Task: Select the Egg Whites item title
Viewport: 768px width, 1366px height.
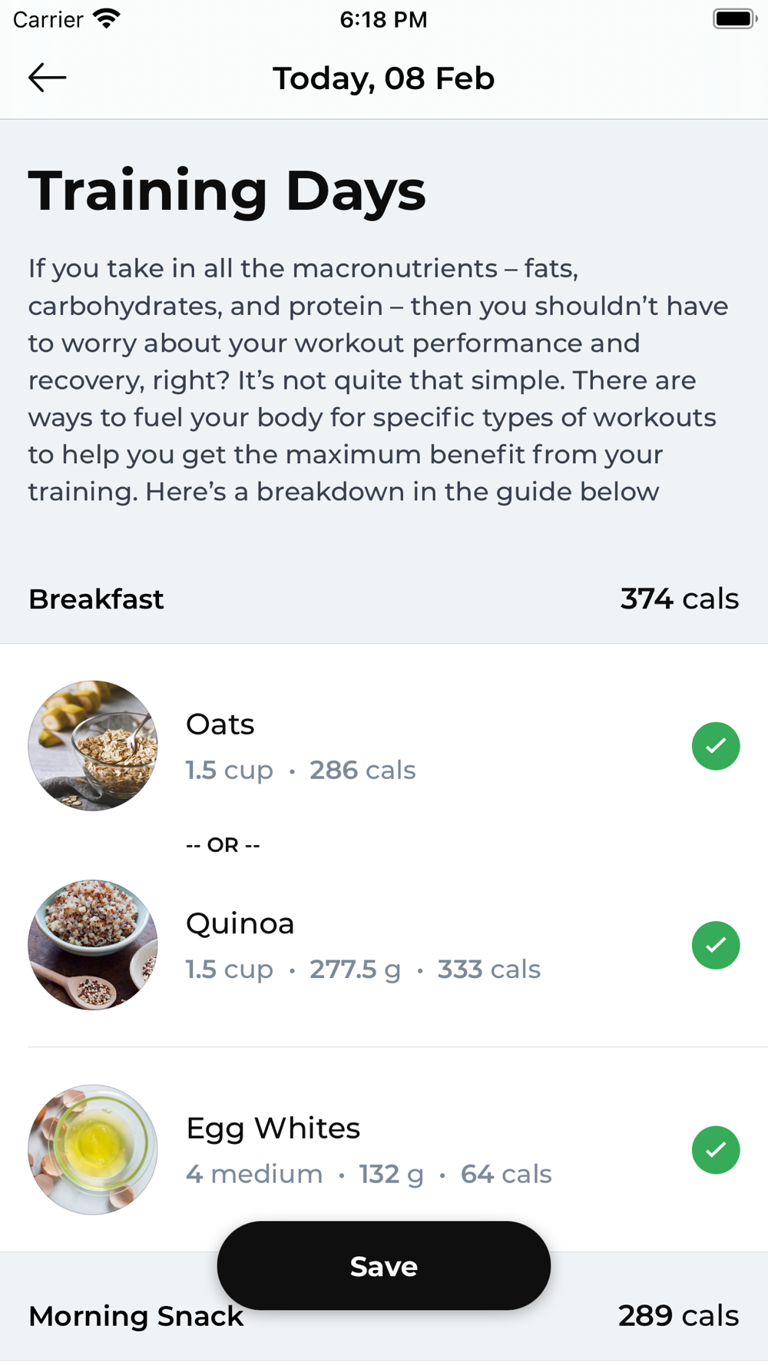Action: pyautogui.click(x=273, y=1128)
